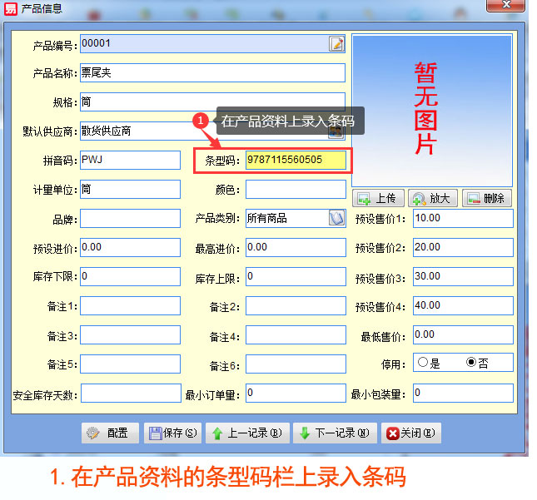Viewport: 537px width, 500px height.
Task: Click the 品牌 brand input field
Action: click(x=130, y=218)
